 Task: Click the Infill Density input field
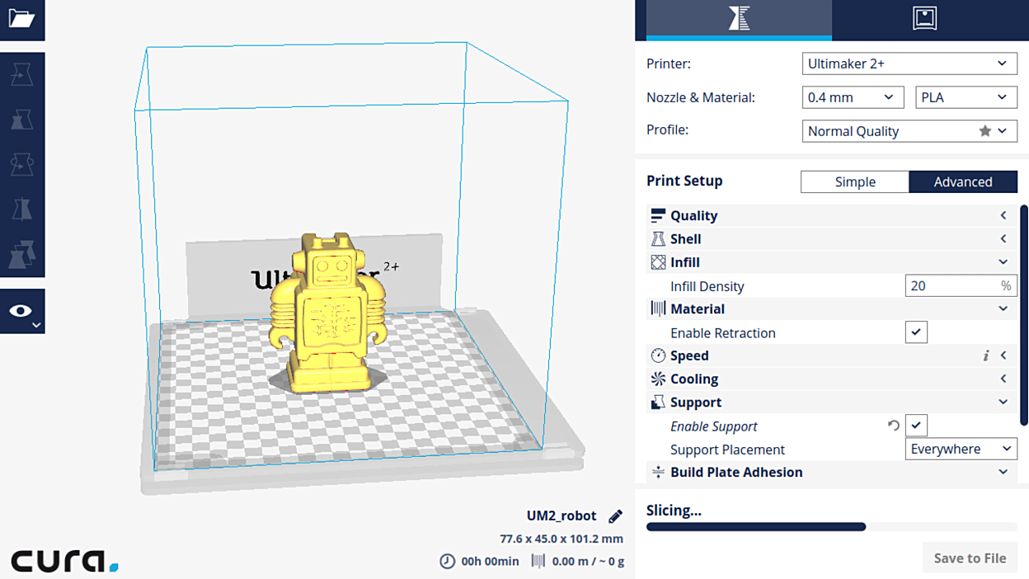click(952, 286)
